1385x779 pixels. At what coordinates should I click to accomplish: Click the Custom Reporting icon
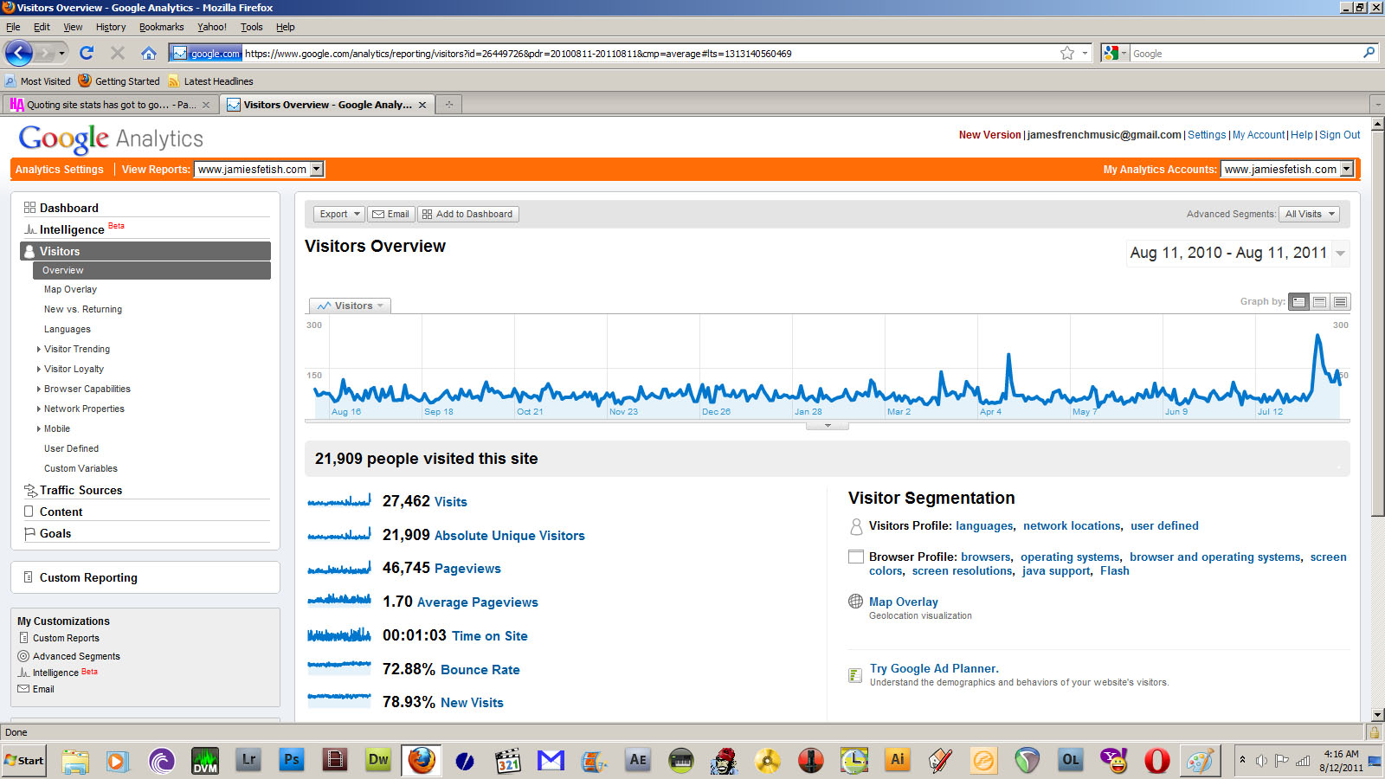[x=29, y=577]
